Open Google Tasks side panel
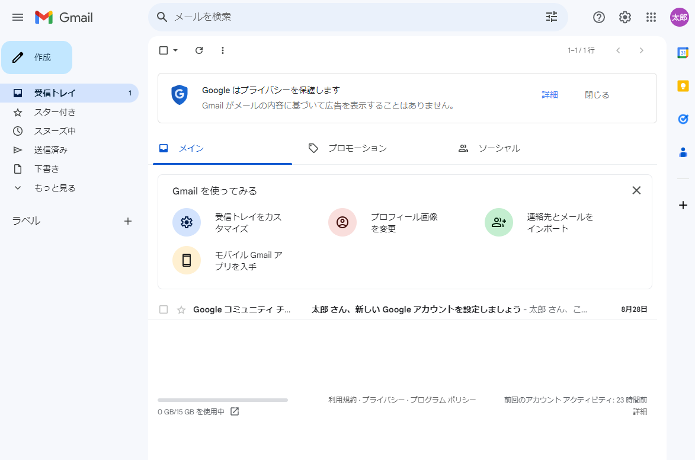This screenshot has height=460, width=695. click(x=683, y=119)
